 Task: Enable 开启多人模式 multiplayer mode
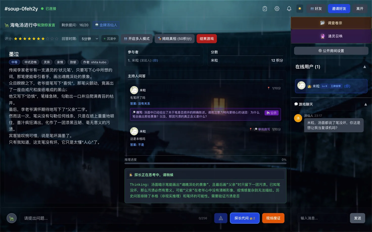tap(137, 39)
